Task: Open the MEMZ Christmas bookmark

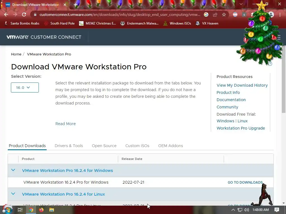Action: pyautogui.click(x=97, y=23)
